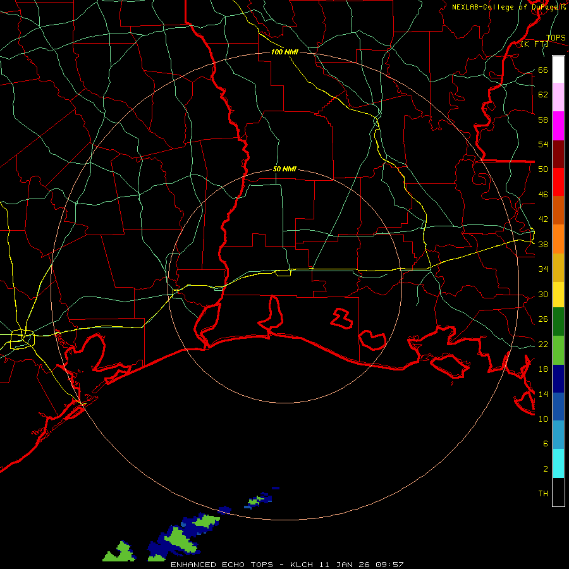The width and height of the screenshot is (569, 569).
Task: Click the navy 22 kft legend swatch
Action: coord(558,379)
